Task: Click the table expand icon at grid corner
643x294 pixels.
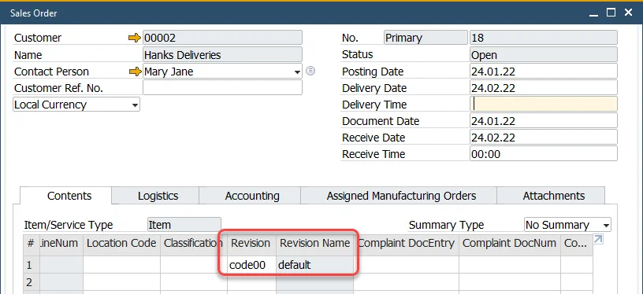Action: click(x=598, y=239)
